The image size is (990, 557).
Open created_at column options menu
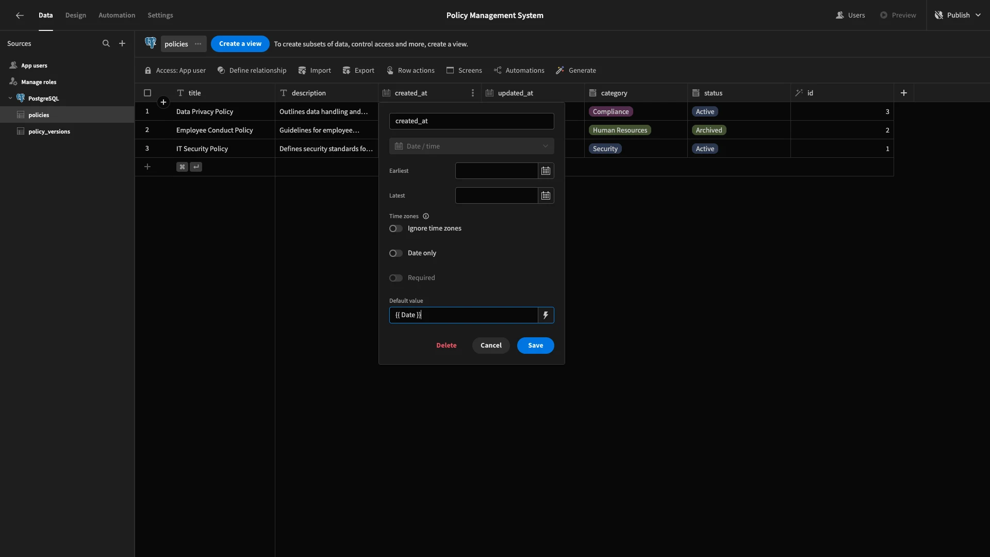pos(472,93)
